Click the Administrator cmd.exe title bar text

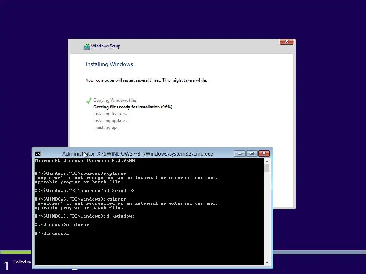point(138,154)
